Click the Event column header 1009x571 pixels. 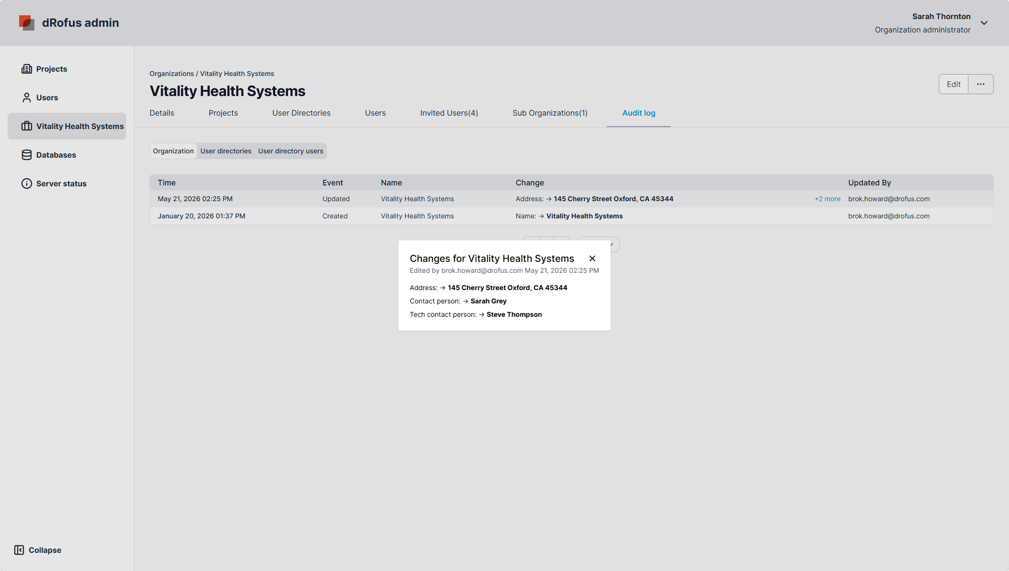coord(333,183)
